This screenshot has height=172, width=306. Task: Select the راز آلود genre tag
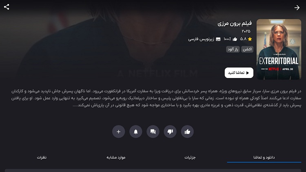click(233, 49)
